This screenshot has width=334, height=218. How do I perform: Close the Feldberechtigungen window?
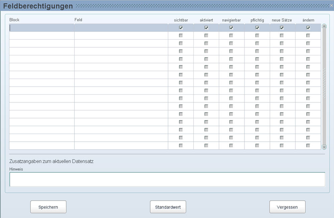coord(331,5)
